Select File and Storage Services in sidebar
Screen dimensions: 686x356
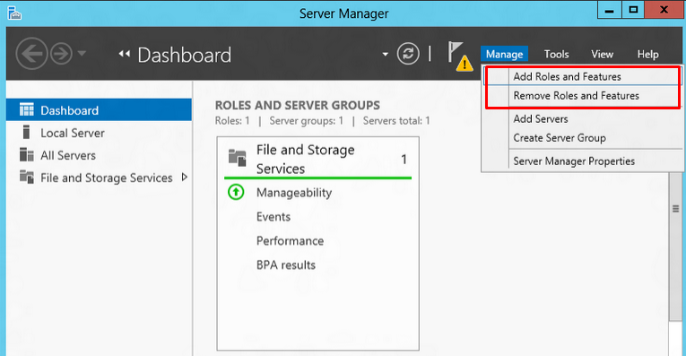tap(99, 178)
